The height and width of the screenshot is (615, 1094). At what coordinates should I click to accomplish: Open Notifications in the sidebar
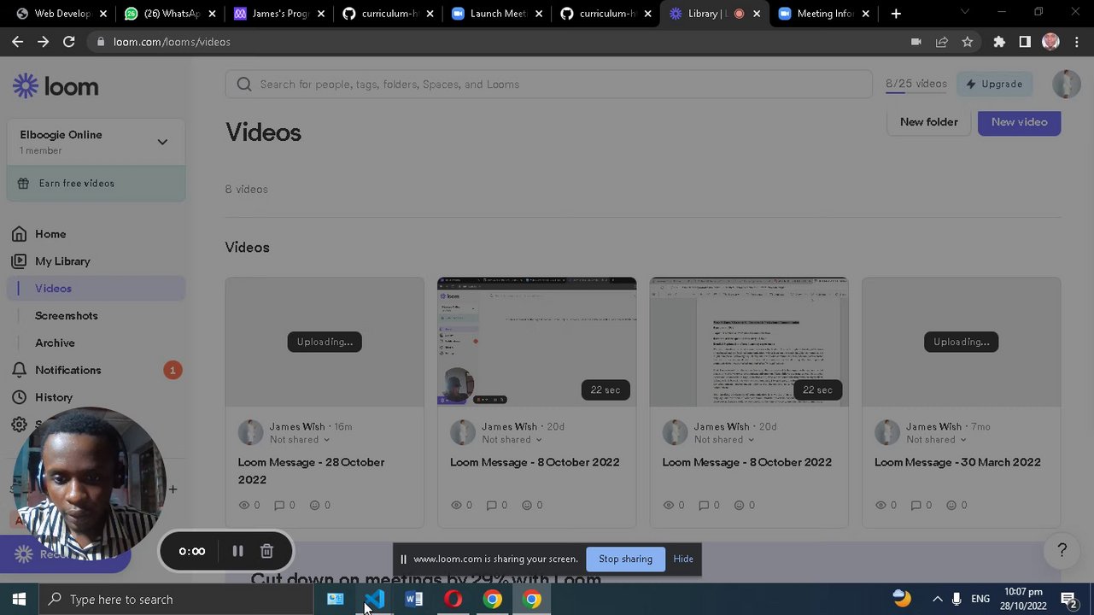pyautogui.click(x=68, y=370)
